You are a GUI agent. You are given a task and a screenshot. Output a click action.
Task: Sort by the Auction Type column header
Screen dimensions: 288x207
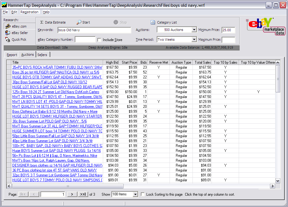[181, 62]
